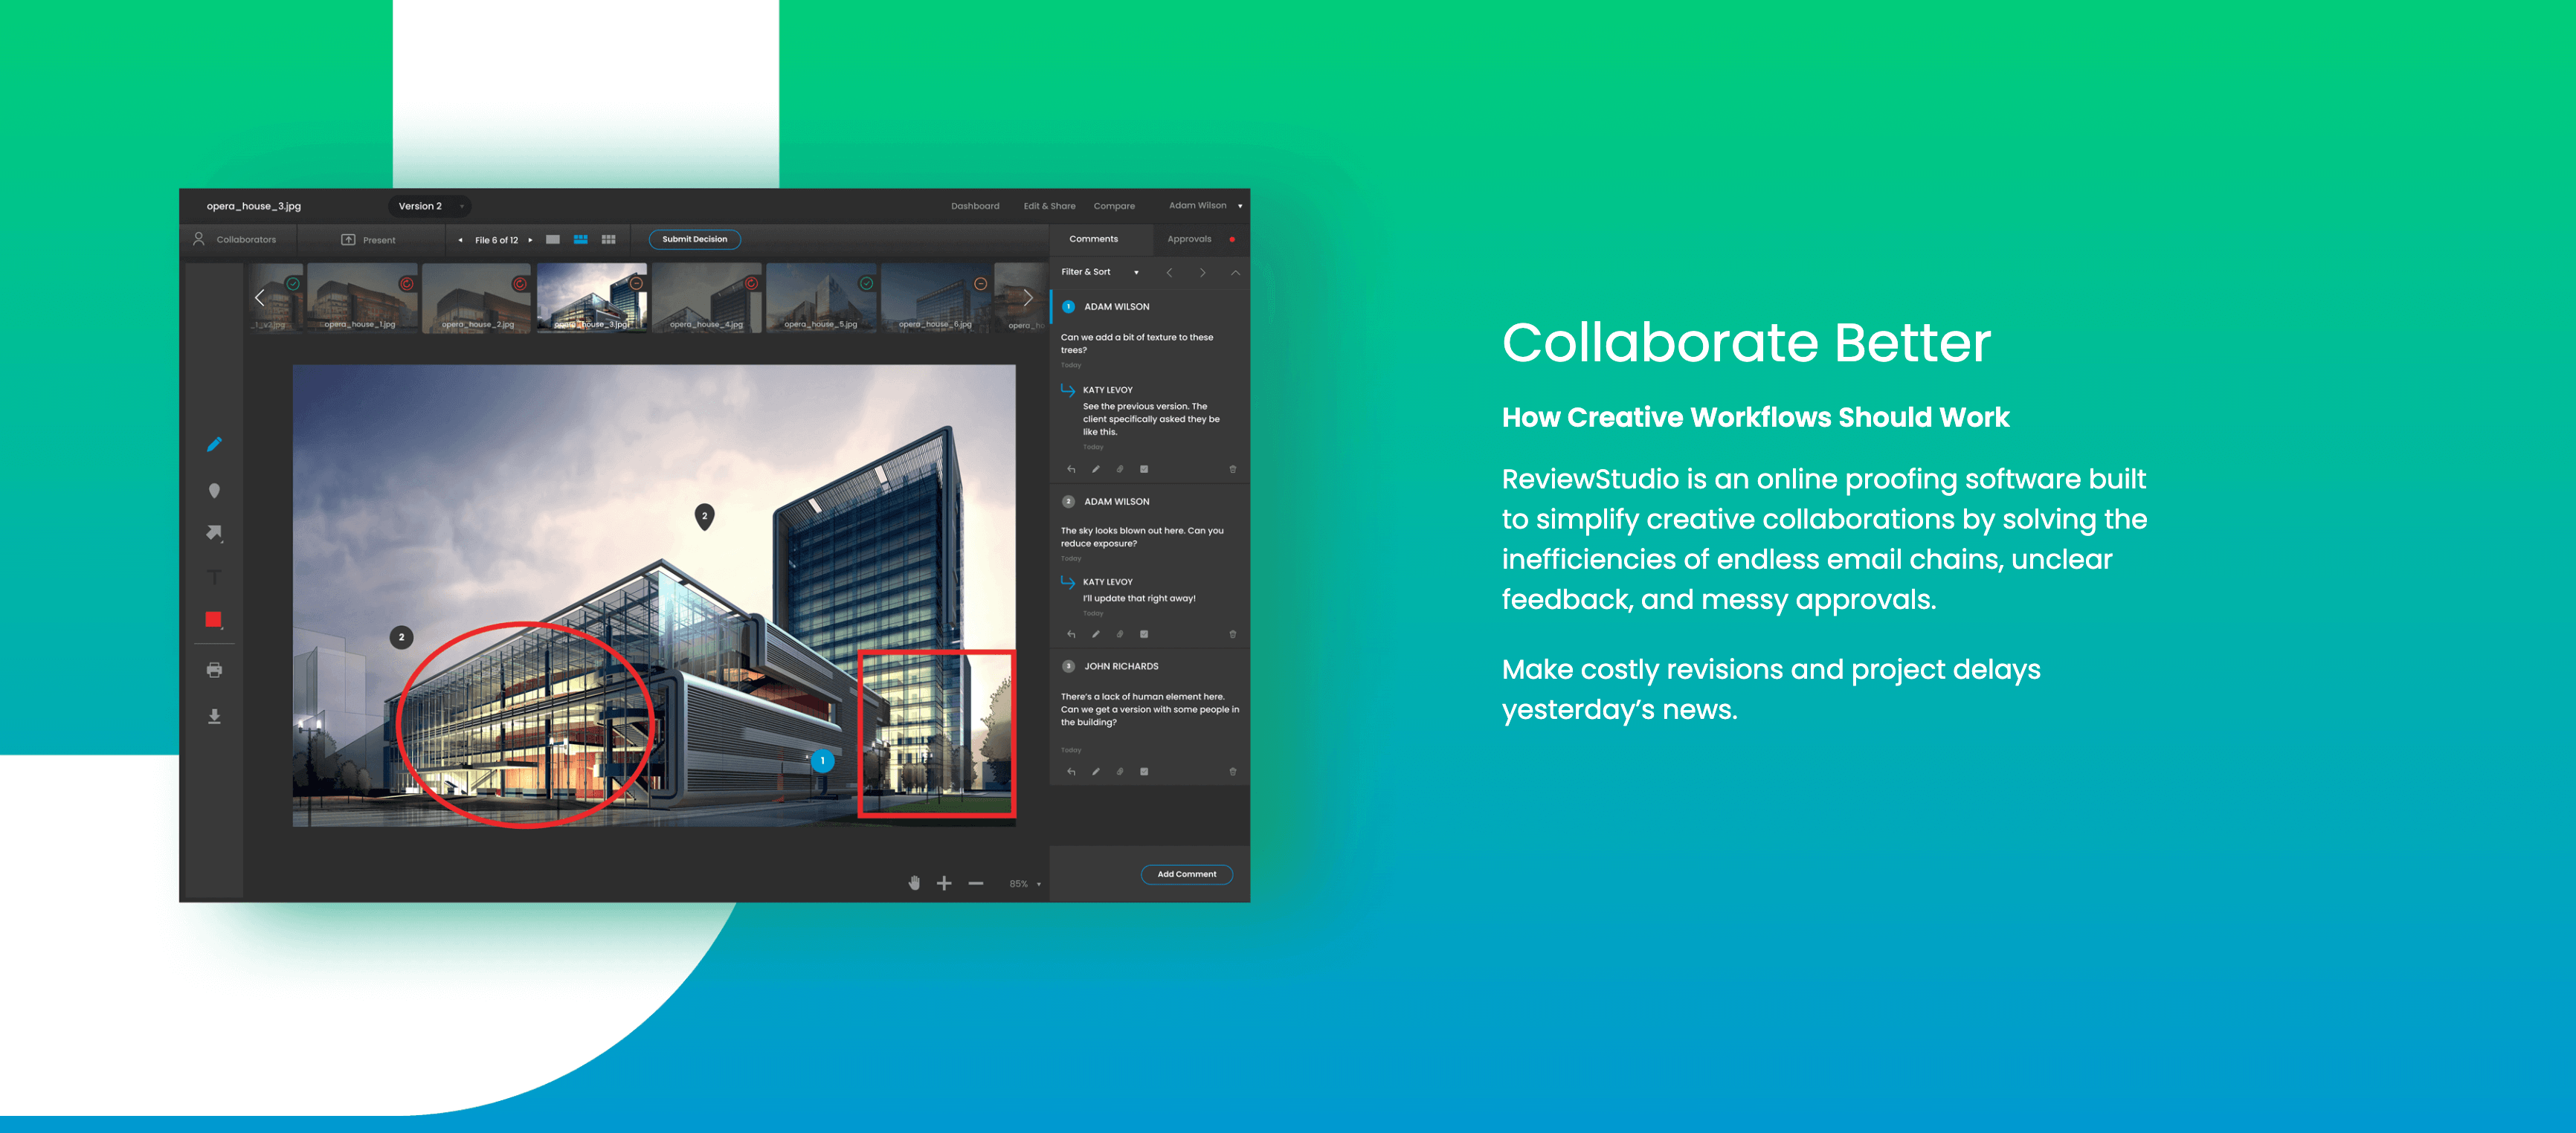The height and width of the screenshot is (1133, 2576).
Task: Switch to filmstrip view layout
Action: pos(580,239)
